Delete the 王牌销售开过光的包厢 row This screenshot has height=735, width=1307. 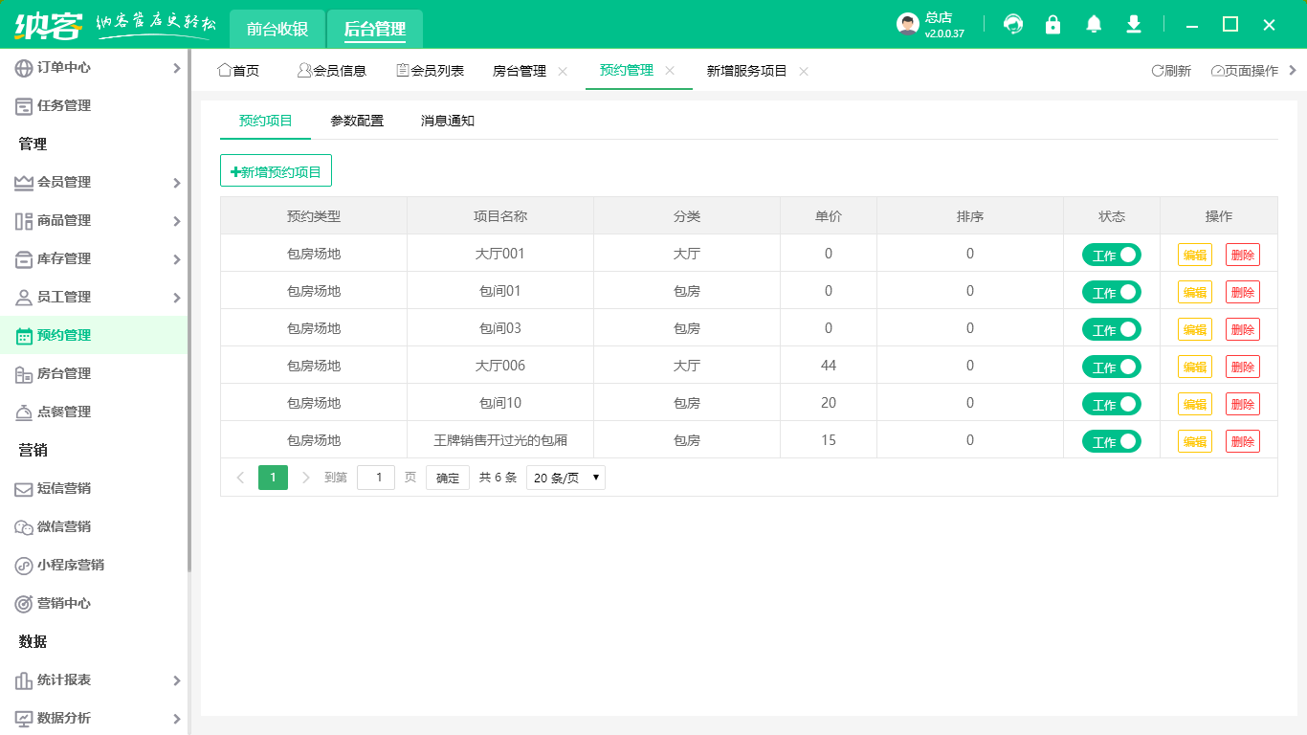(x=1243, y=441)
